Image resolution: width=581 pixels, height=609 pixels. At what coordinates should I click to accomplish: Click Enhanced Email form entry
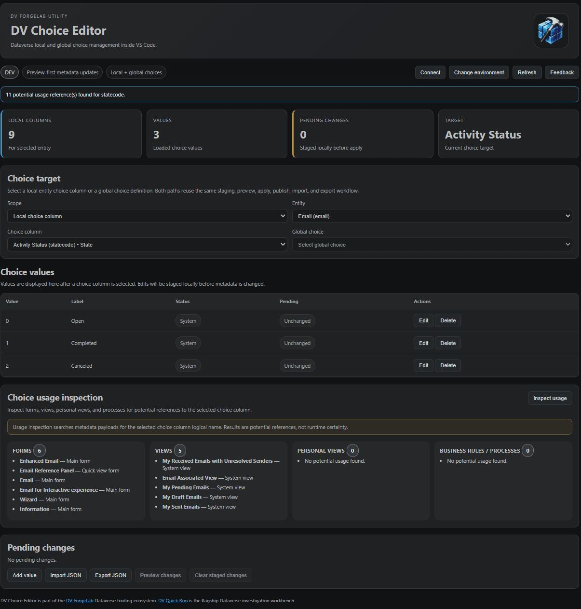pos(55,461)
